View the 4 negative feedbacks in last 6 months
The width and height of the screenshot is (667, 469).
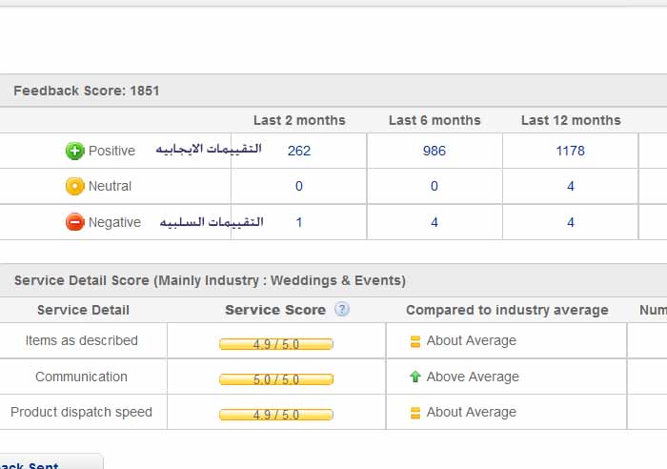pyautogui.click(x=435, y=222)
